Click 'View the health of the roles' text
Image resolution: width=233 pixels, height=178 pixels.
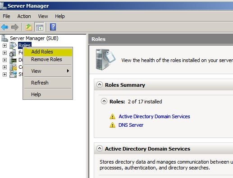click(x=177, y=60)
